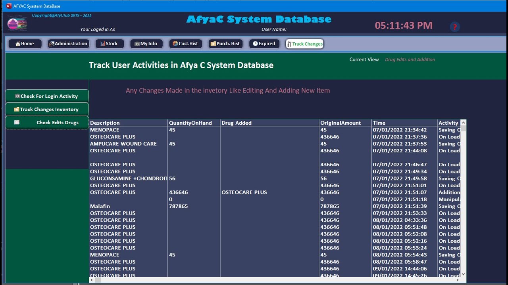Image resolution: width=508 pixels, height=285 pixels.
Task: Select the AMPUCARE WOUND CARE description cell
Action: [x=128, y=144]
